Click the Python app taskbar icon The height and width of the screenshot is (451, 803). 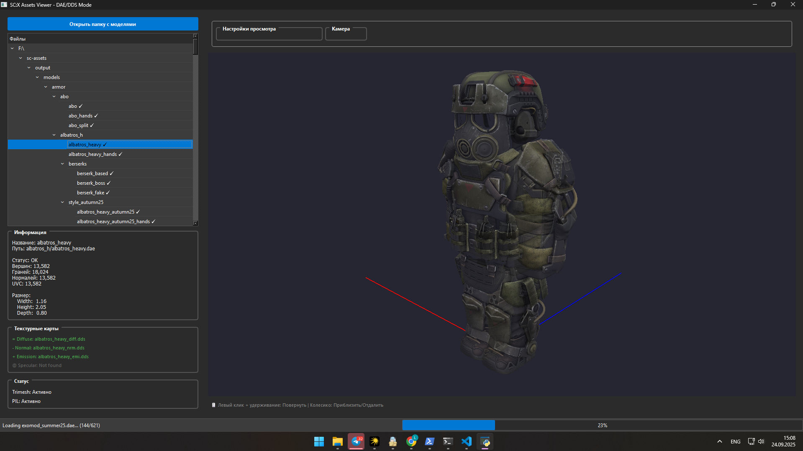485,441
